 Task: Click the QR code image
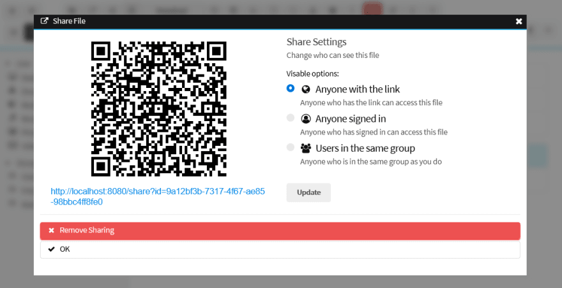point(159,108)
